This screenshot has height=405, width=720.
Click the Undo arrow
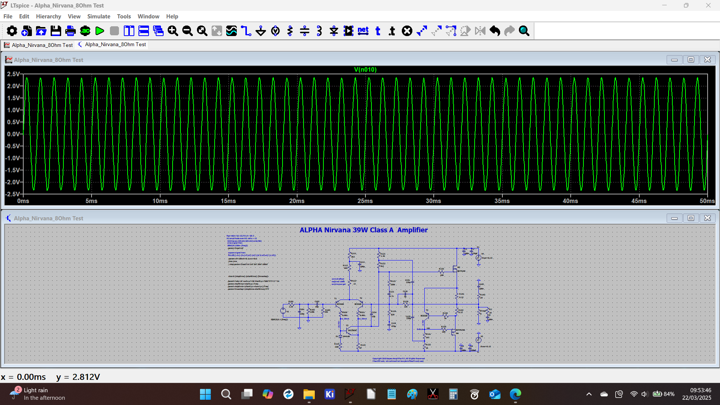click(x=495, y=31)
